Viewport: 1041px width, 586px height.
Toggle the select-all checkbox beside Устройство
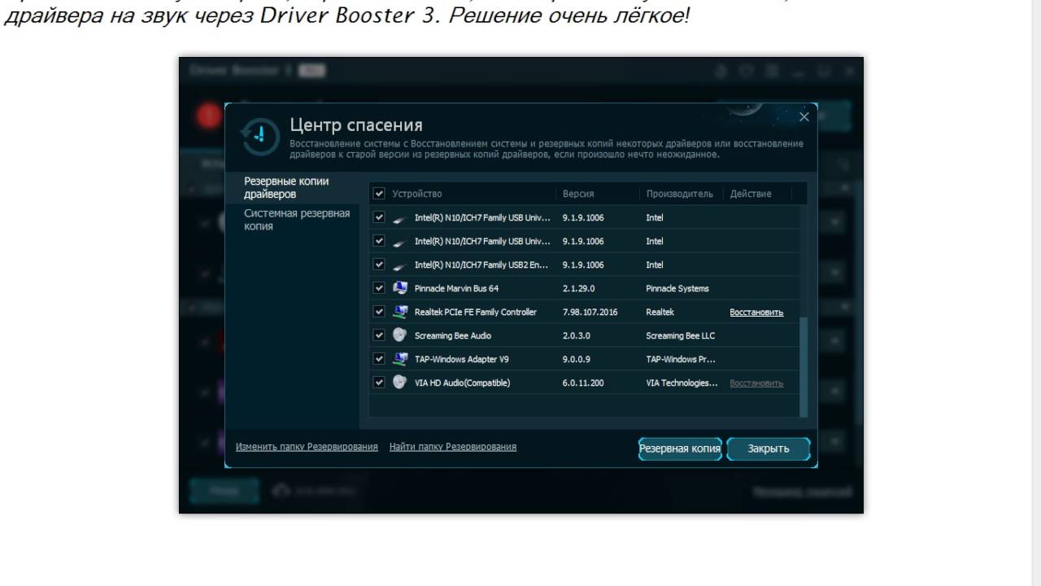point(379,194)
